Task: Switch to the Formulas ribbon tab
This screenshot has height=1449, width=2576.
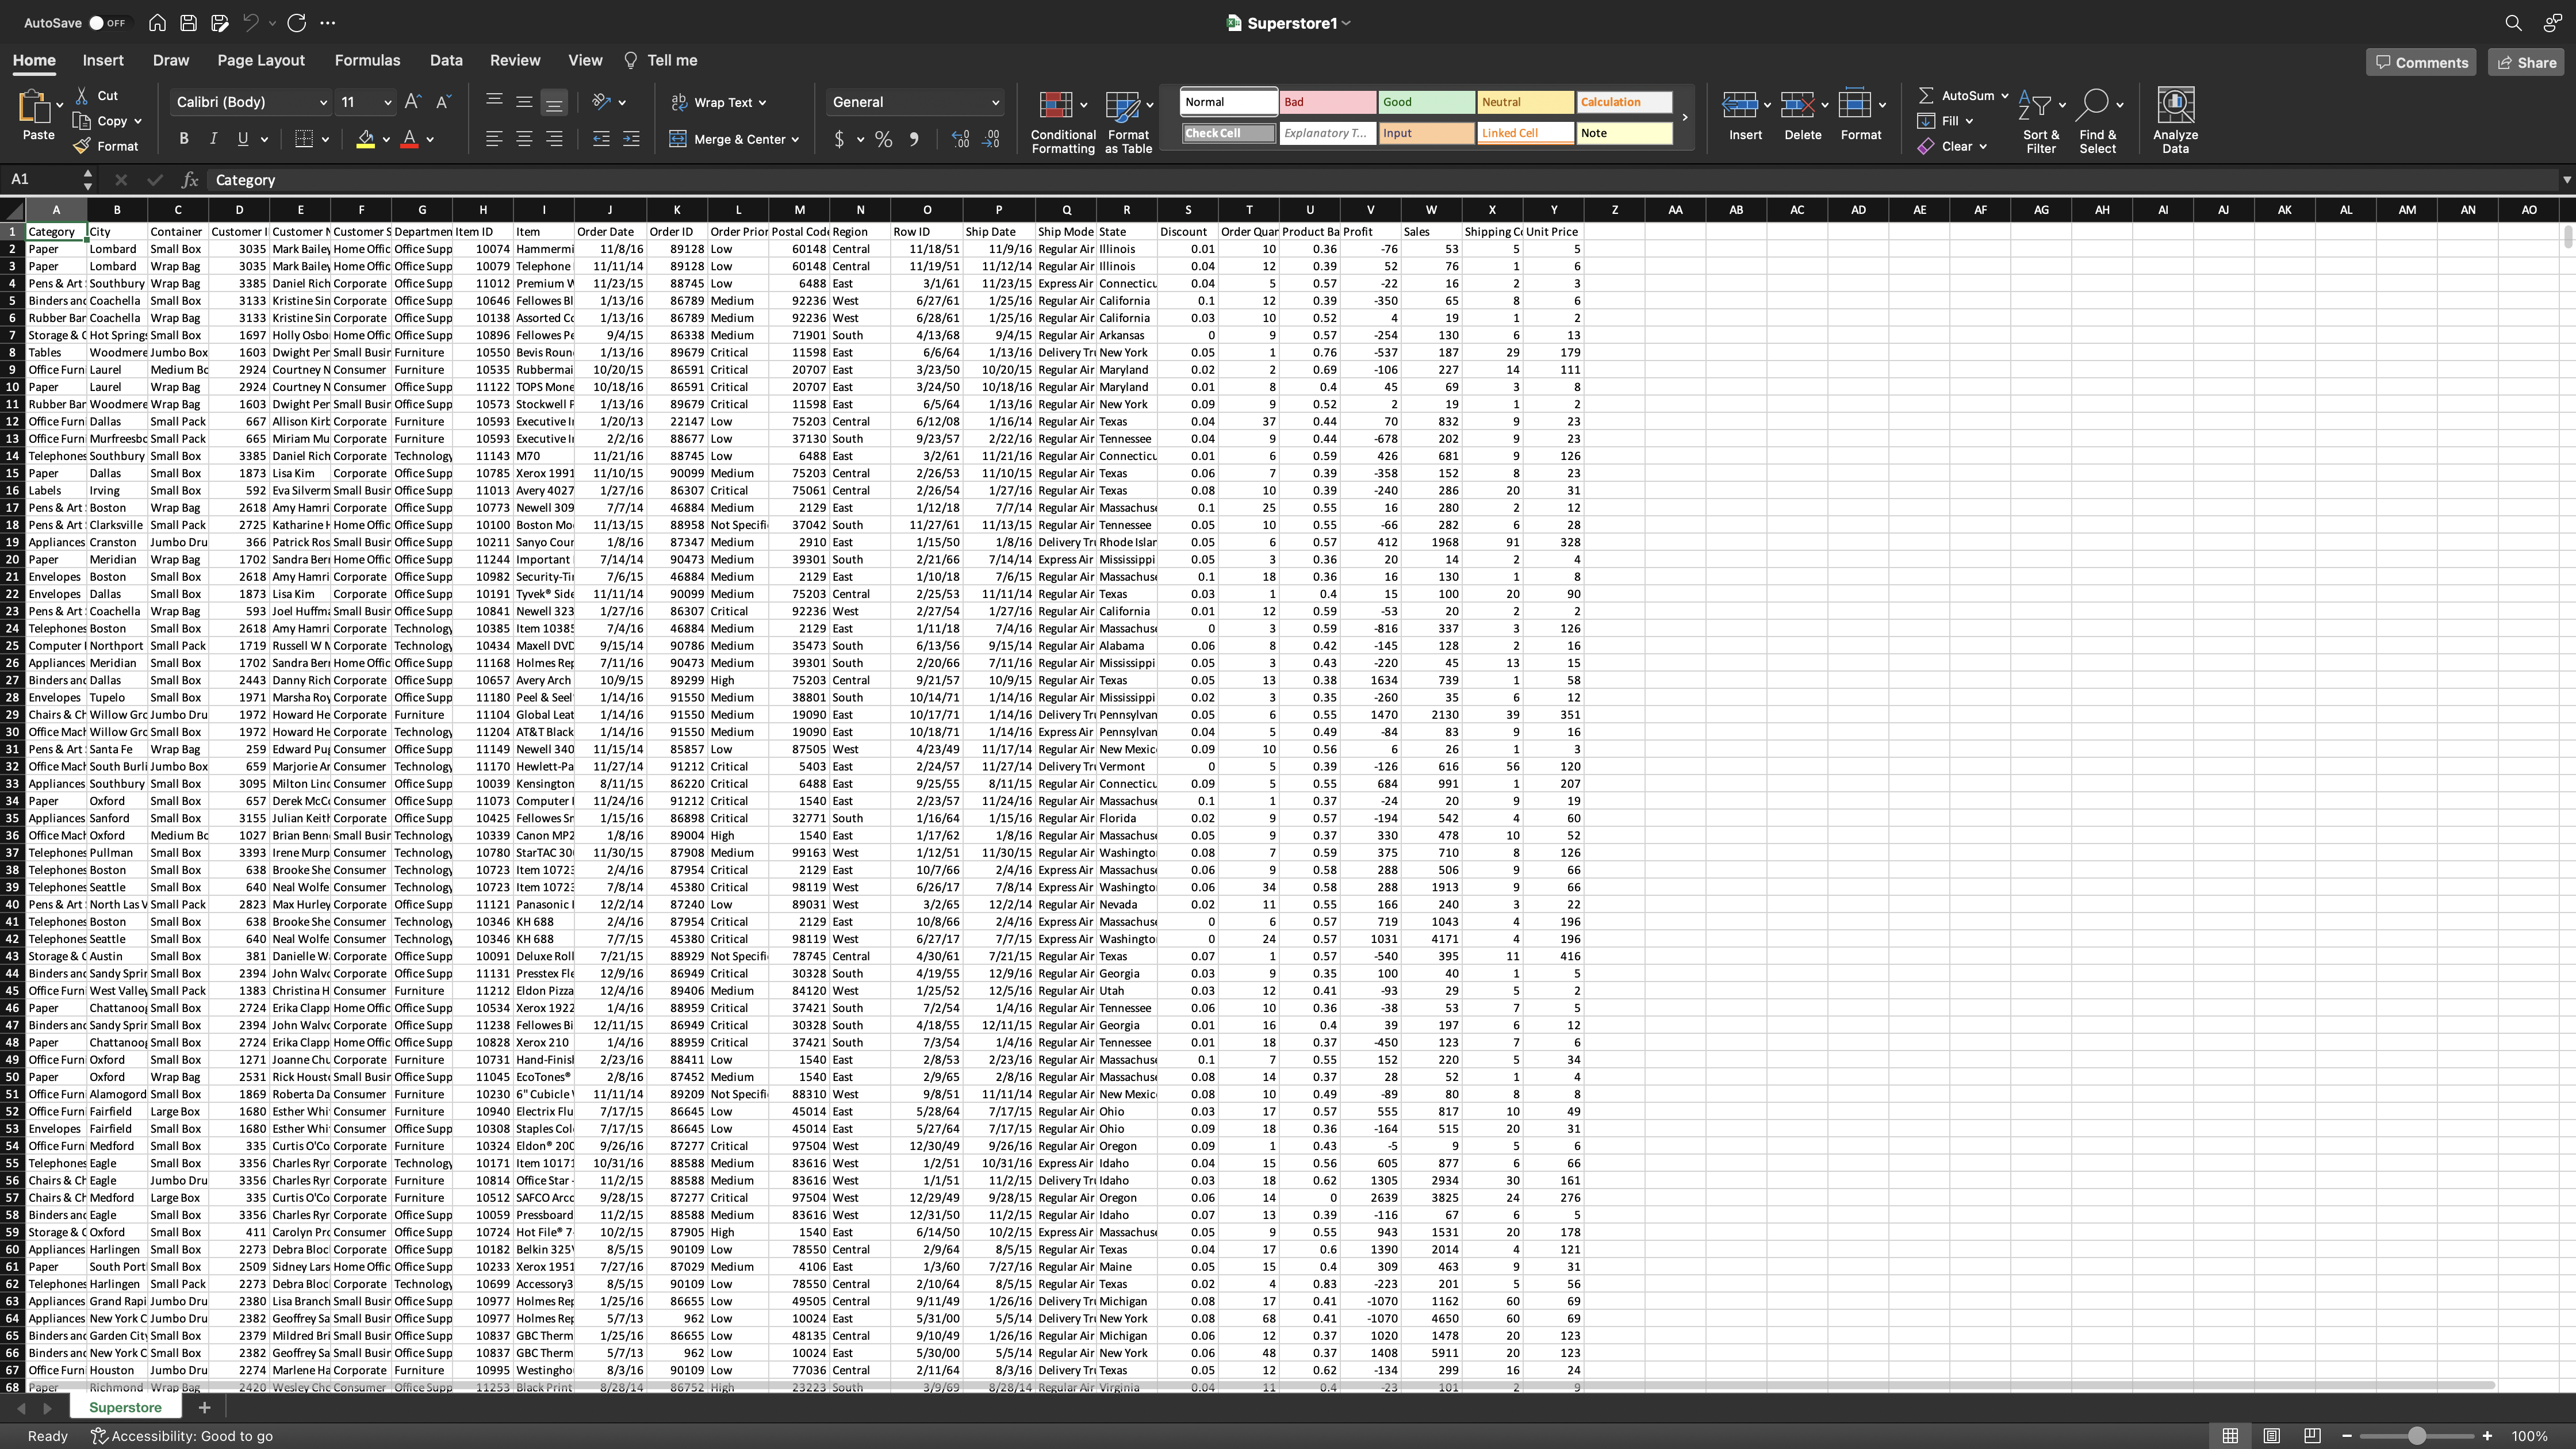Action: [367, 60]
